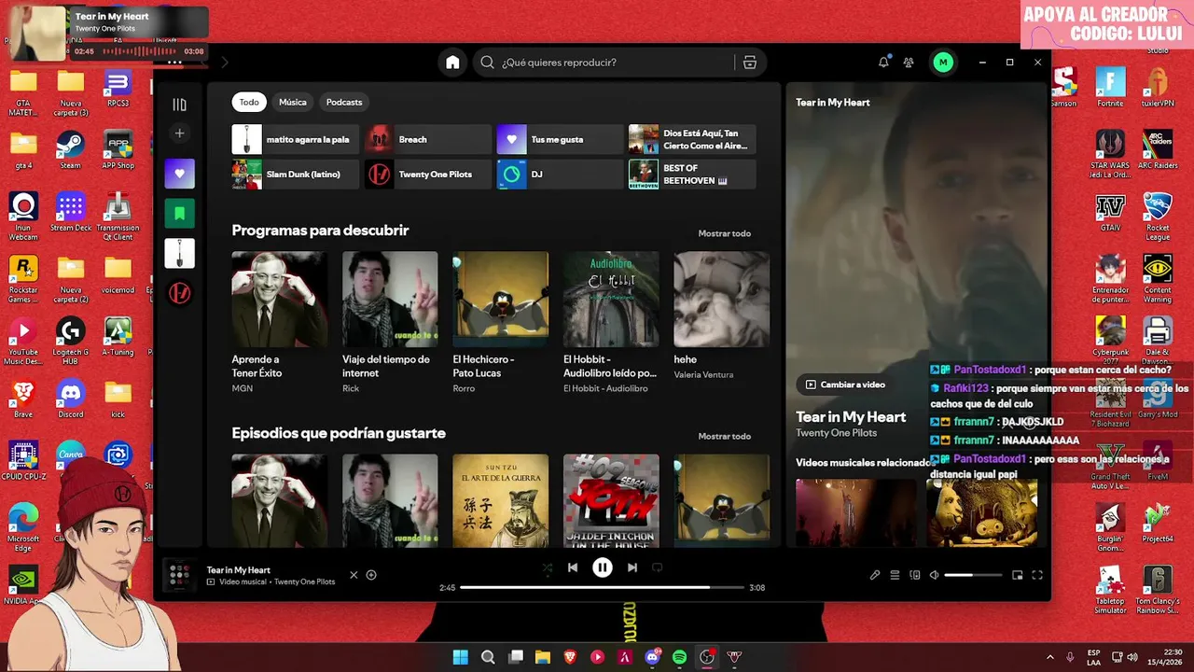Toggle shuffle playback
The width and height of the screenshot is (1194, 672).
(547, 567)
